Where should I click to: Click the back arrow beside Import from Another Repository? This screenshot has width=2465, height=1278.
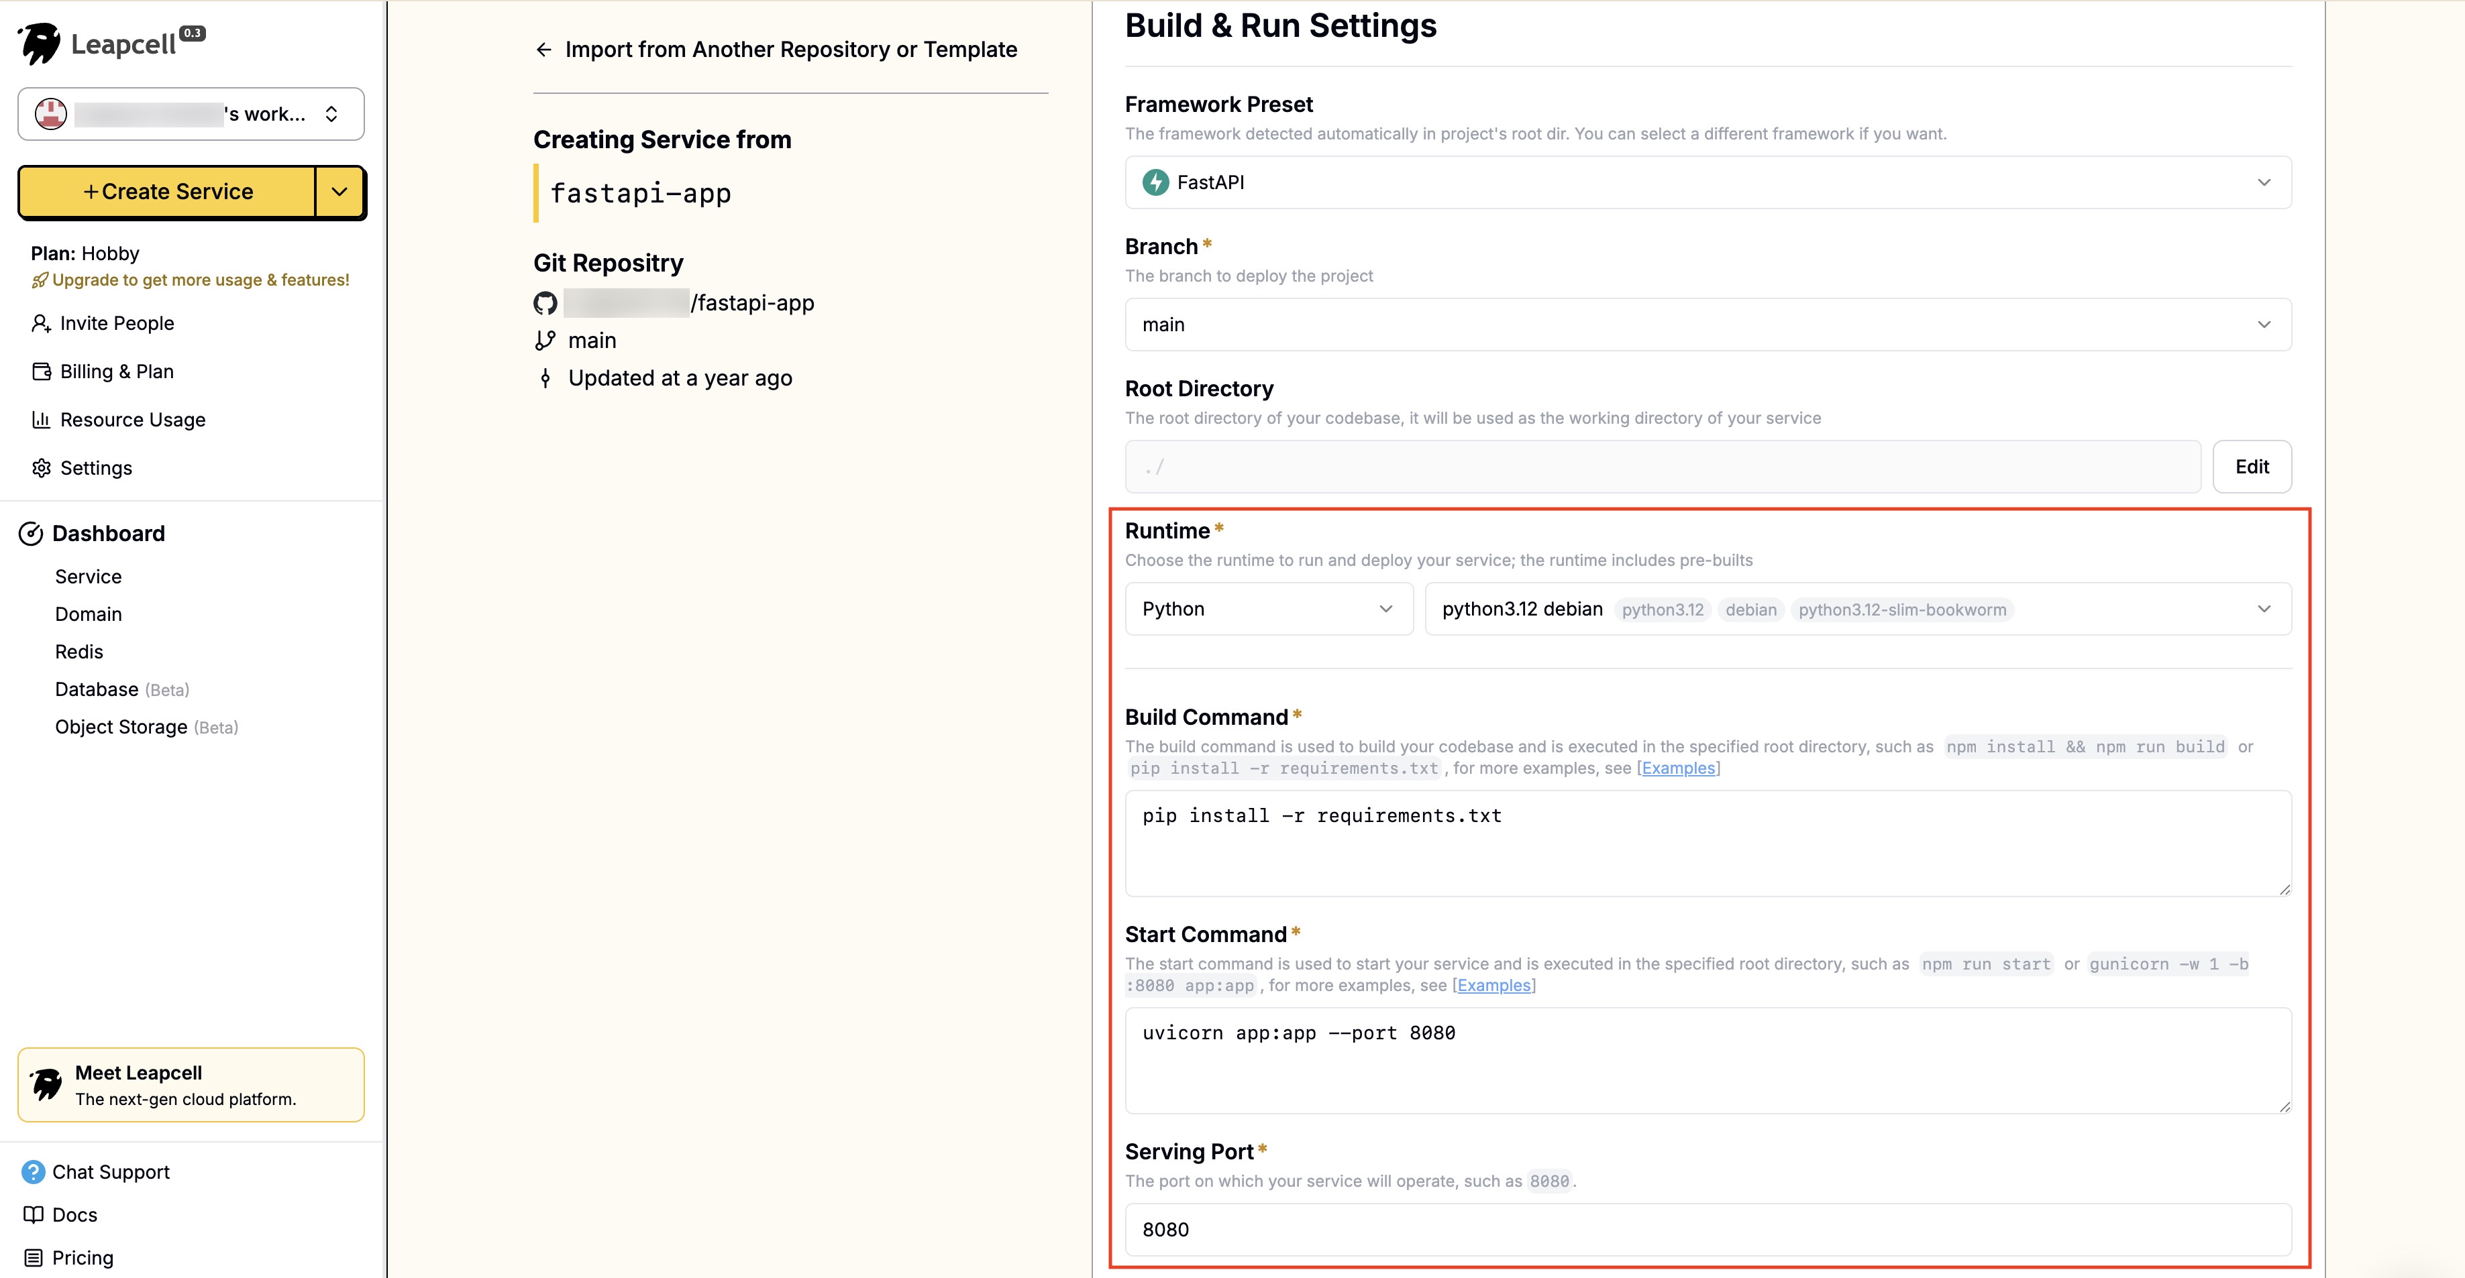[x=543, y=50]
